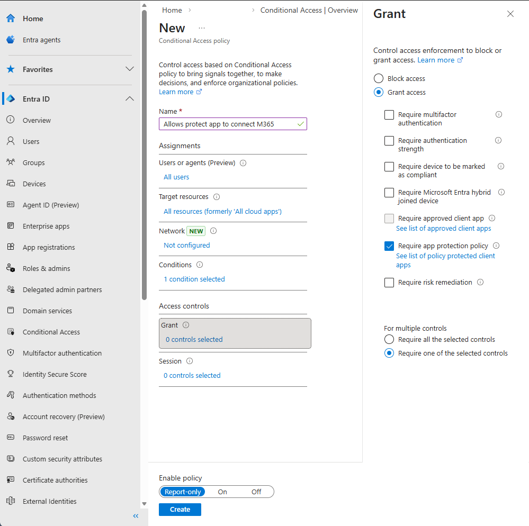Check Require Microsoft Entra hybrid joined device
This screenshot has width=529, height=526.
pos(389,193)
